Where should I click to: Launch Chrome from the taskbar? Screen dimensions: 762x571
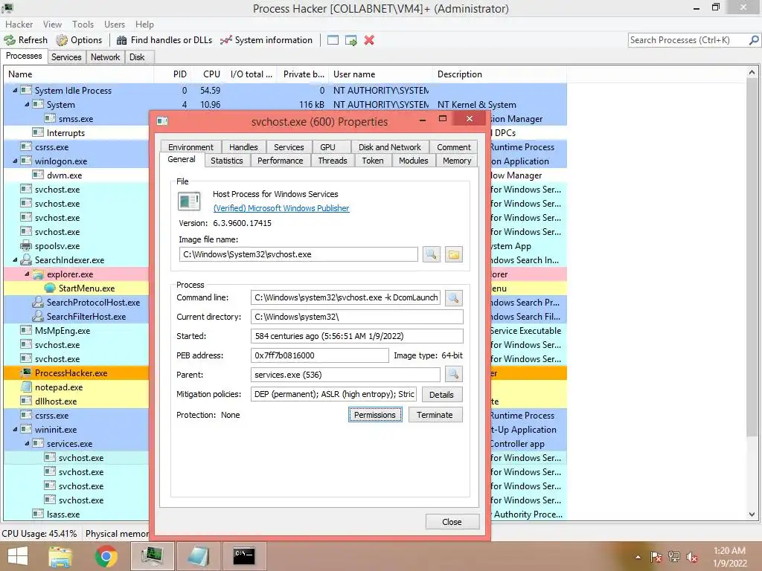pyautogui.click(x=106, y=556)
